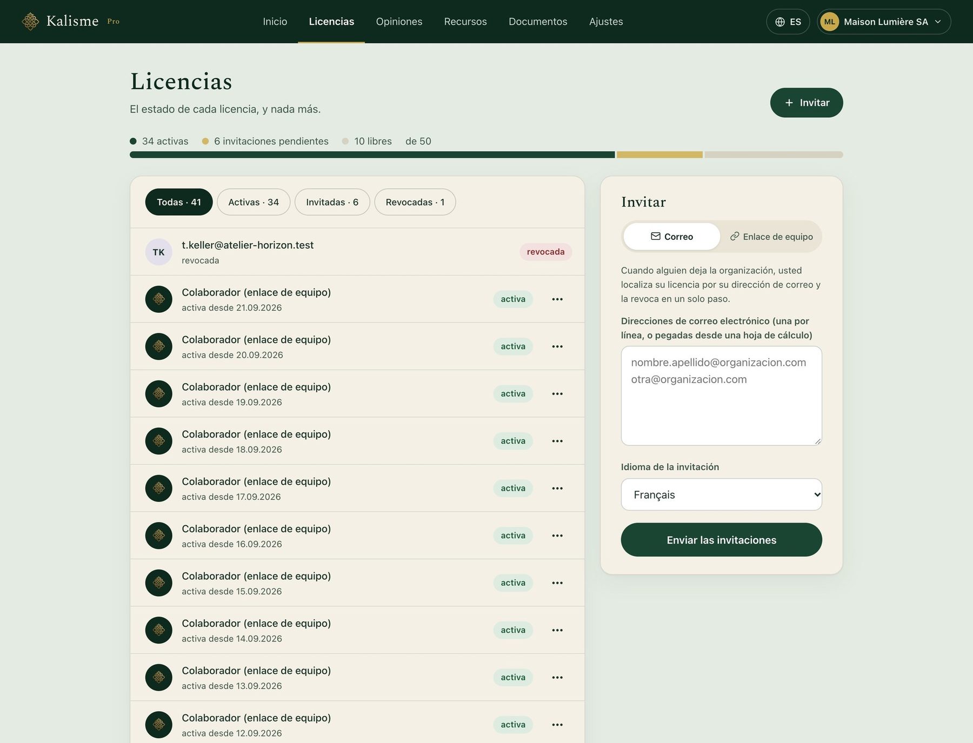This screenshot has height=743, width=973.
Task: Open options for license active since 21.09.2026
Action: [557, 299]
